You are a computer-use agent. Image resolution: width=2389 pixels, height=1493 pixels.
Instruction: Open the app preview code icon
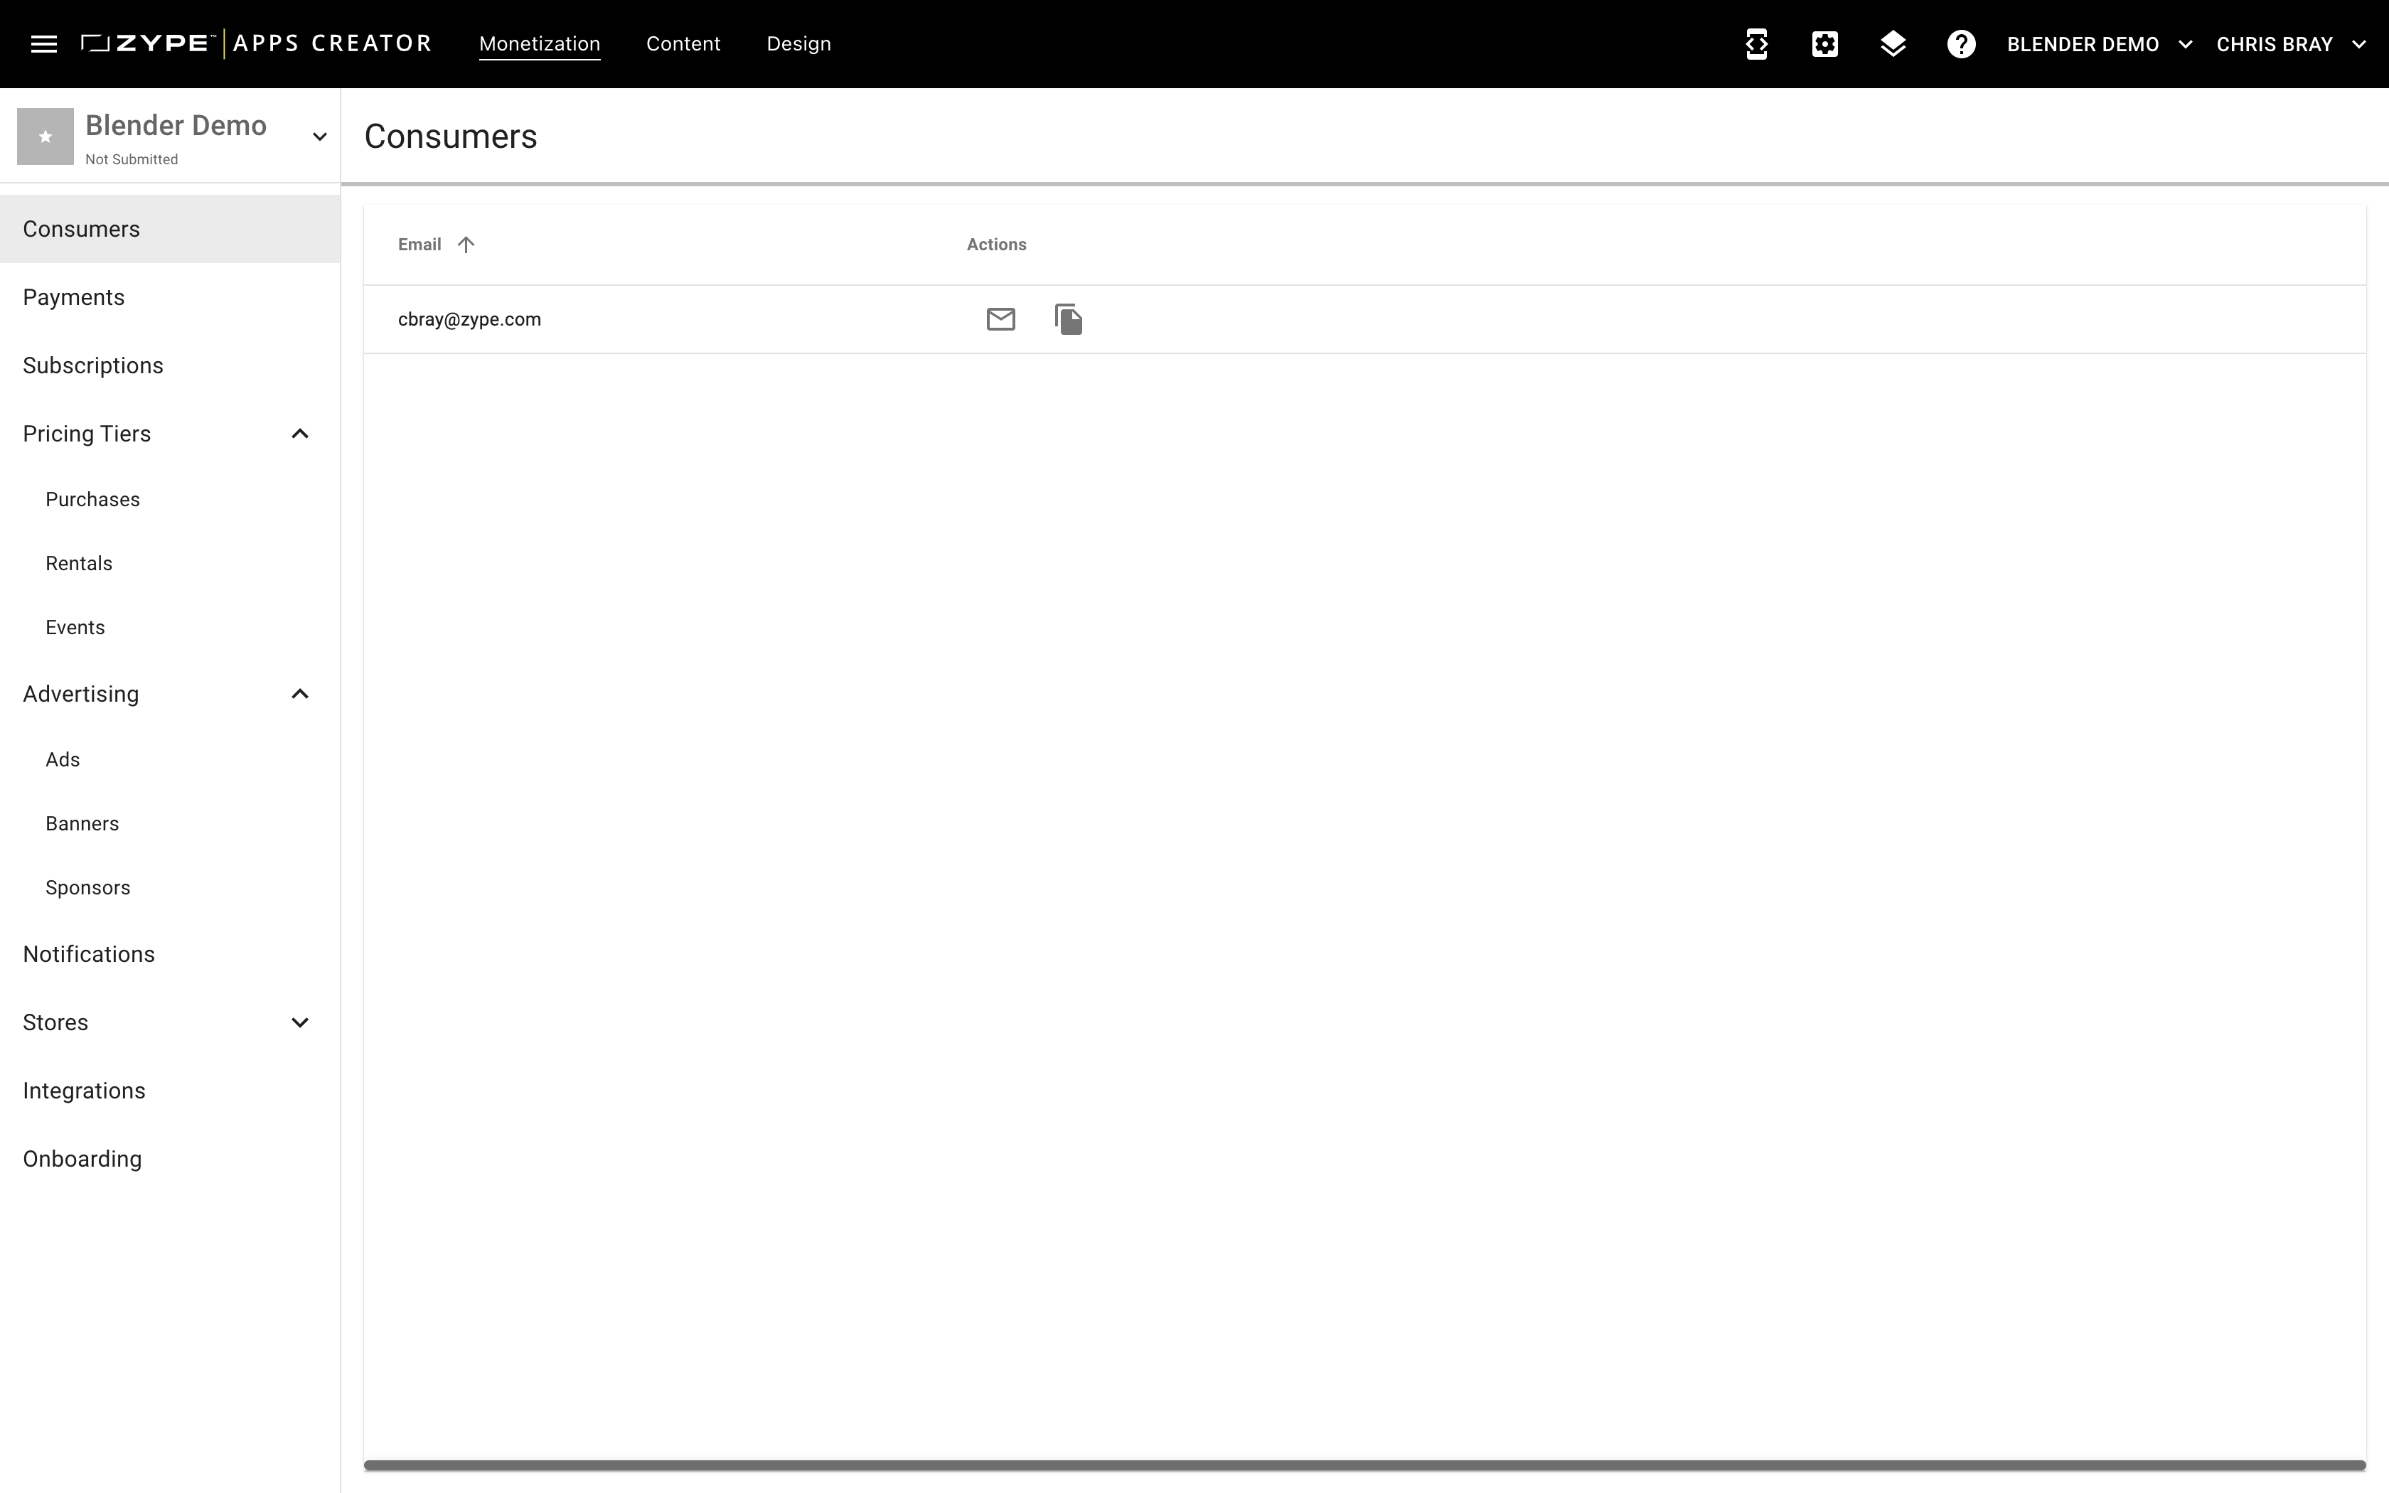(1756, 43)
